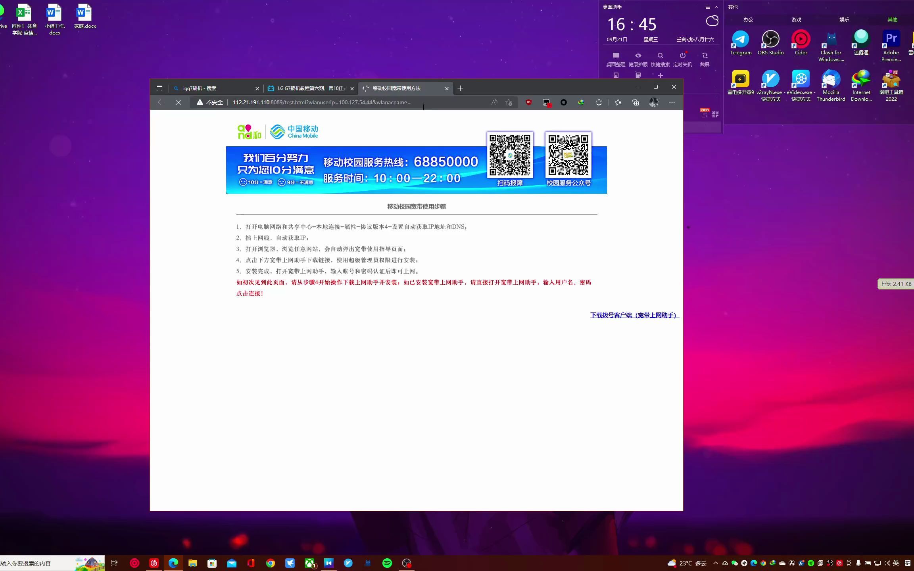Viewport: 914px width, 571px height.
Task: Stop loading the page
Action: coord(179,102)
